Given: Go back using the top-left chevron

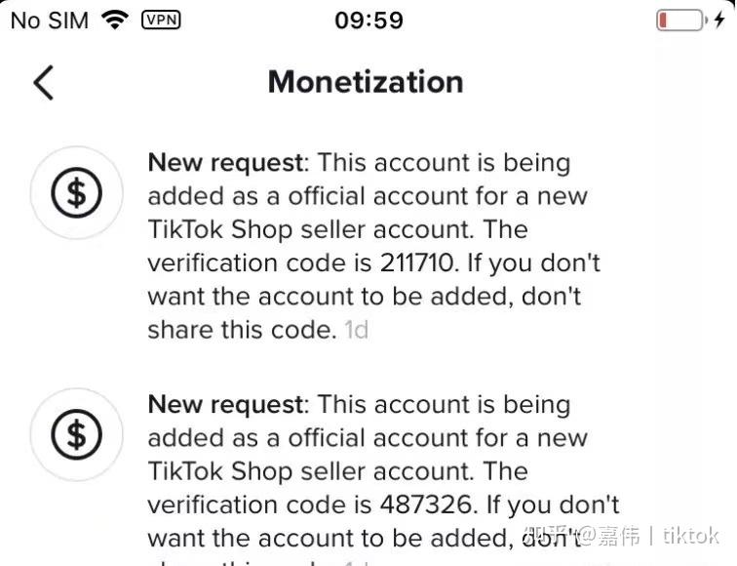Looking at the screenshot, I should coord(43,83).
